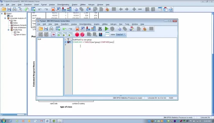Open Insert menu in Output Viewer
The width and height of the screenshot is (214, 123).
36,5
